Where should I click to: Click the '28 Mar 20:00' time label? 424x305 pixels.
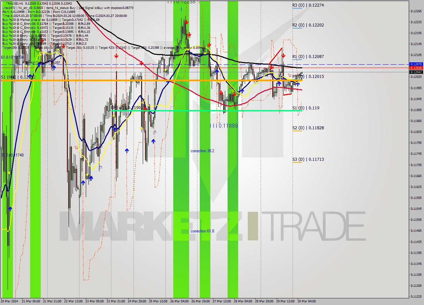pos(264,301)
